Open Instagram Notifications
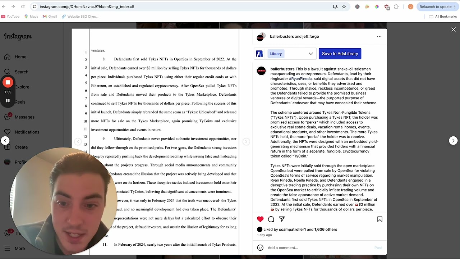460x259 pixels. [22, 132]
